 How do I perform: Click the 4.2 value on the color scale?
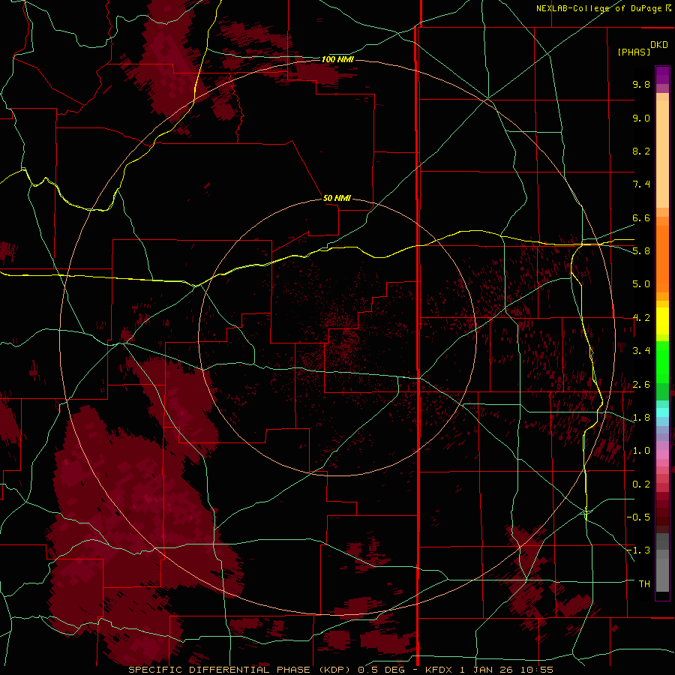point(641,318)
